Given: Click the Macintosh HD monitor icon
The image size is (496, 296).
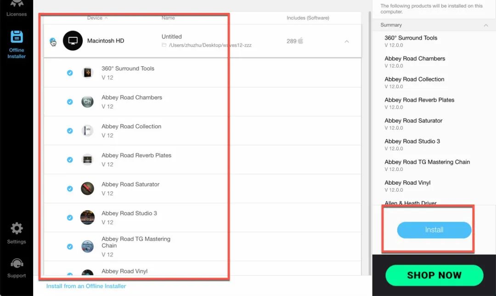Looking at the screenshot, I should click(73, 41).
